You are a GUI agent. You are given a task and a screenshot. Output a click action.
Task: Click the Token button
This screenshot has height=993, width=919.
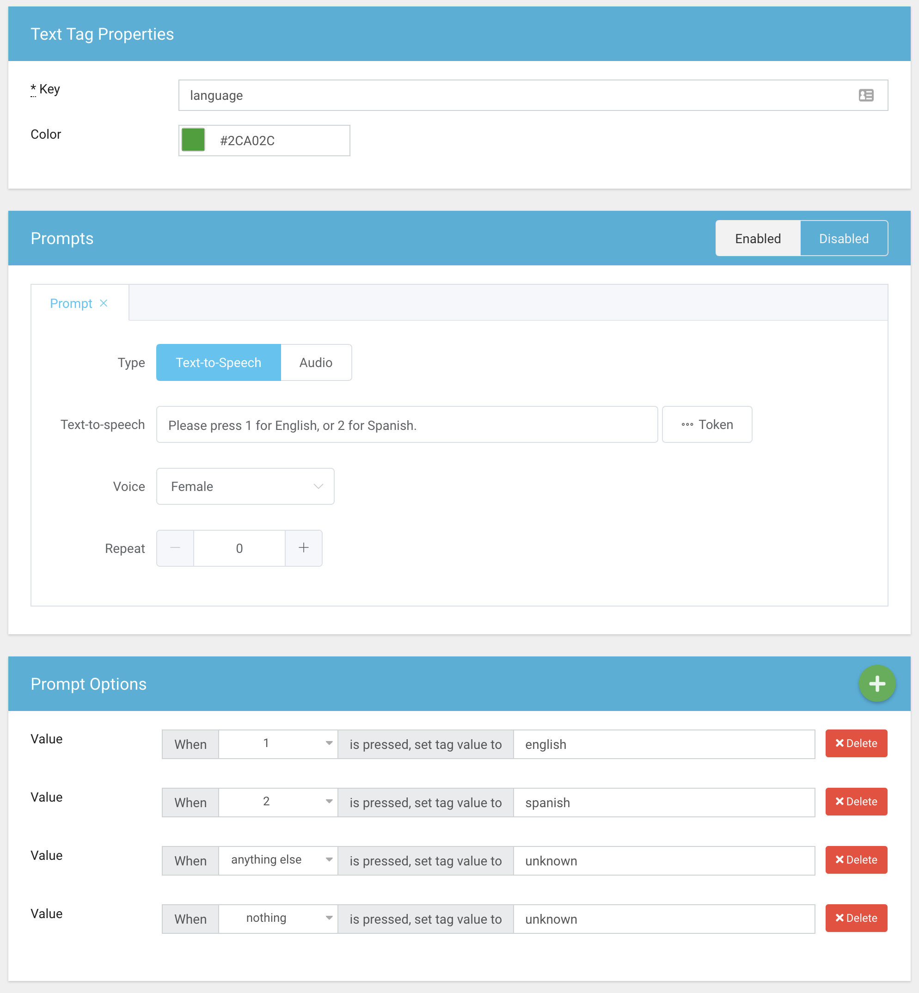click(707, 425)
